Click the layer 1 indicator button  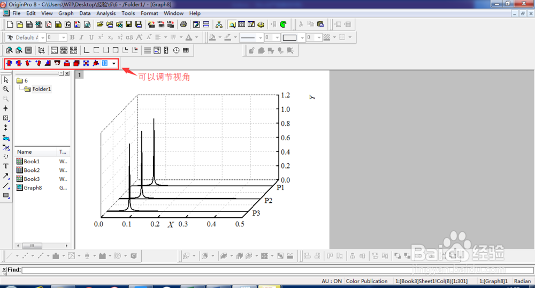point(80,75)
